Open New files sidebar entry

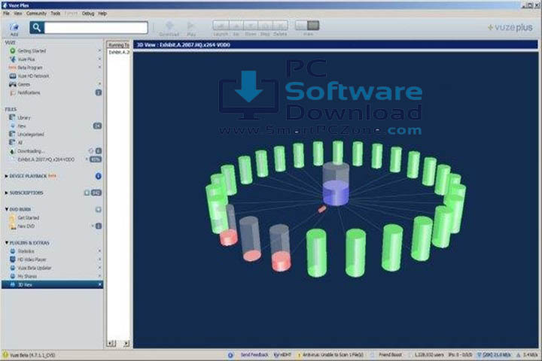21,126
